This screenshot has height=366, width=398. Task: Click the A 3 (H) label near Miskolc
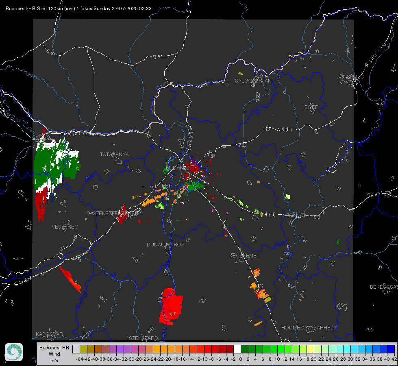pos(371,61)
